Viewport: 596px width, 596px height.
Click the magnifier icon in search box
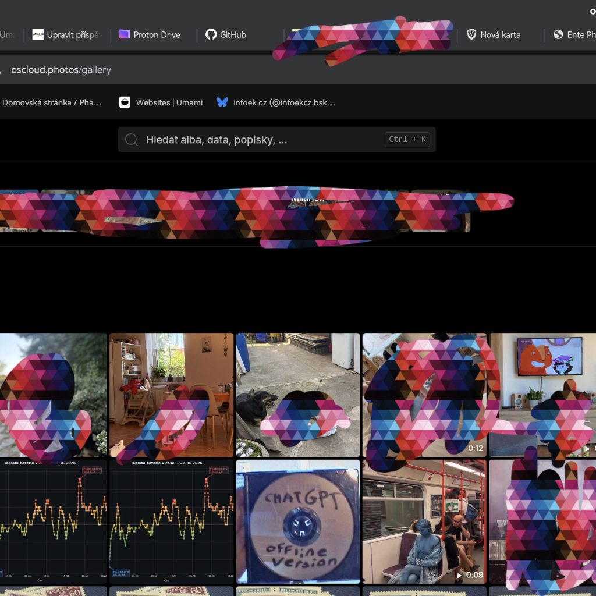(x=132, y=140)
